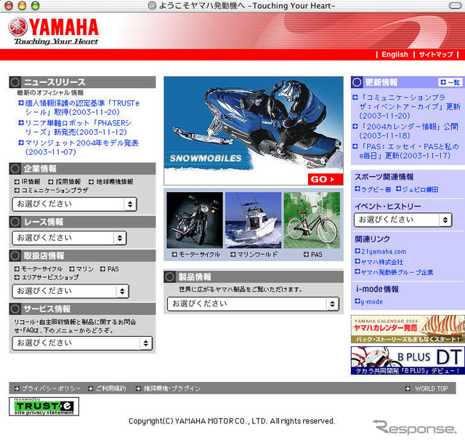Open the ラグビー部 link
465x443 pixels.
tap(376, 189)
